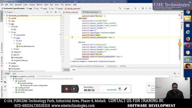Expand the .gradle folder in project tree
The image size is (192, 108).
[x=7, y=18]
